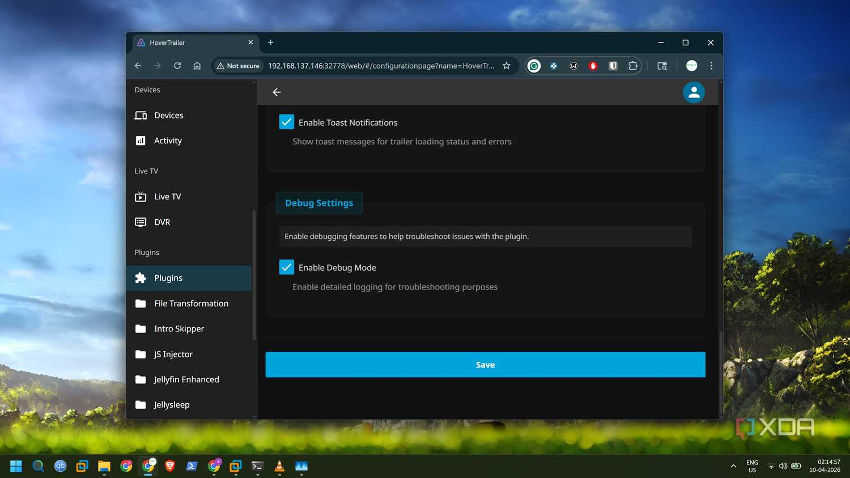Click Chrome home button
The image size is (850, 478).
(x=197, y=66)
